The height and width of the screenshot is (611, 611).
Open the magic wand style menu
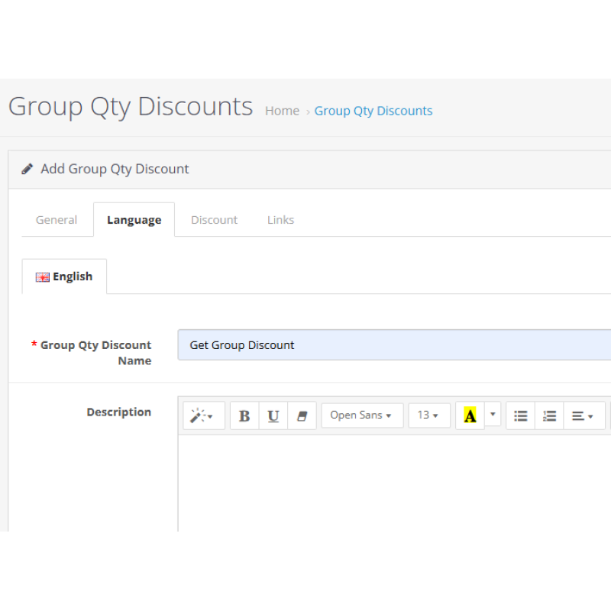click(203, 415)
